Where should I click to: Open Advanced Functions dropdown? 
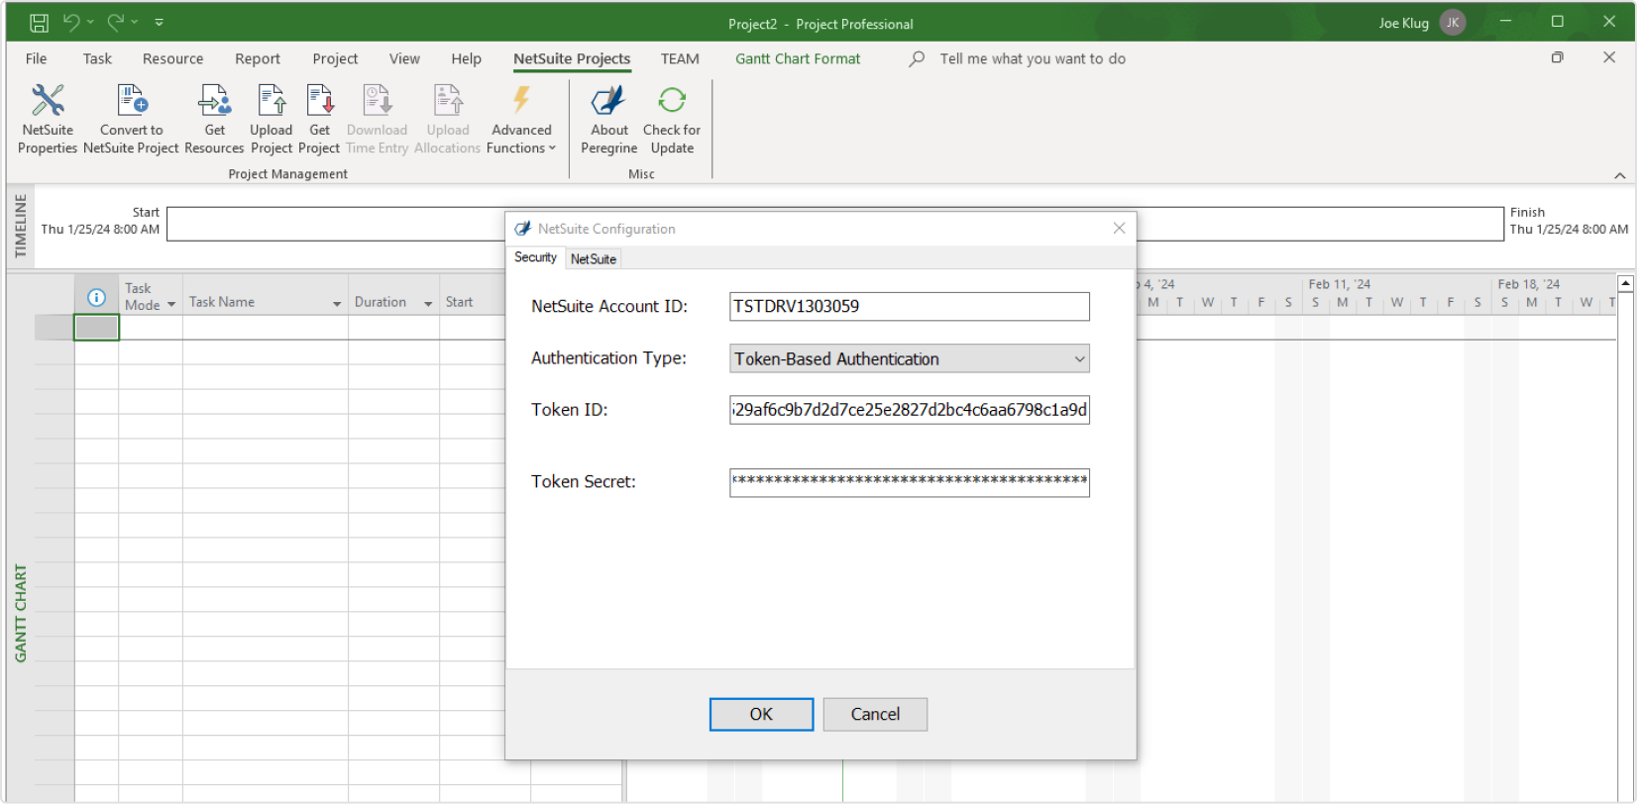tap(521, 119)
